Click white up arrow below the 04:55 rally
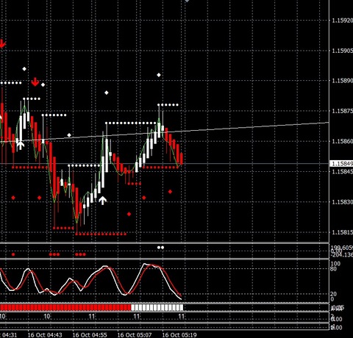 (x=102, y=201)
